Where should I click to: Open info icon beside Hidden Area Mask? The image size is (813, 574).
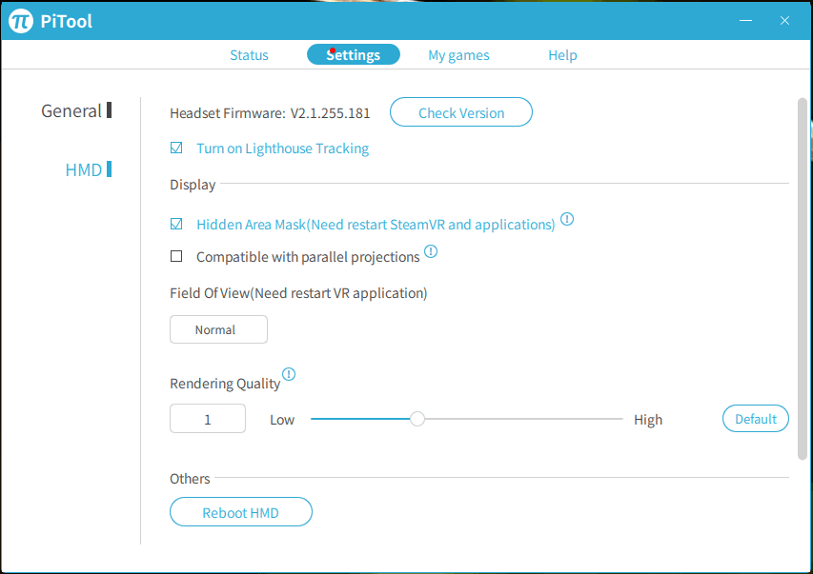coord(567,219)
